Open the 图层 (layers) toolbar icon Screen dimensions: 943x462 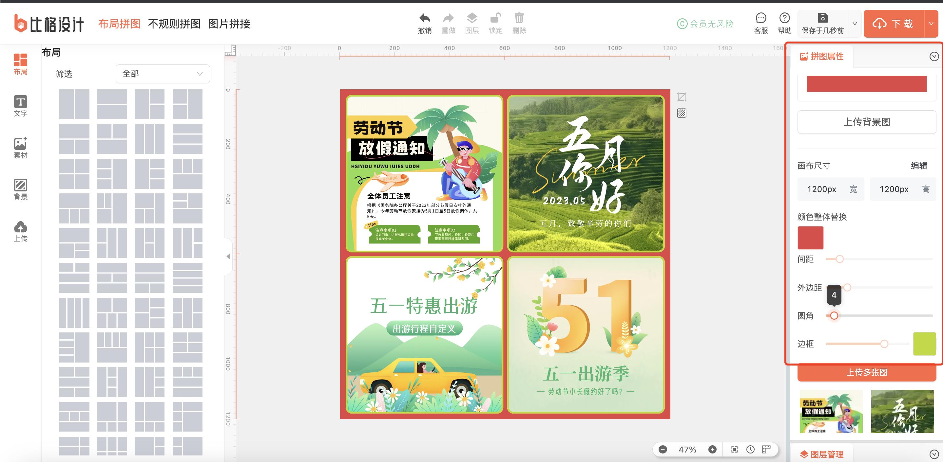pyautogui.click(x=472, y=18)
